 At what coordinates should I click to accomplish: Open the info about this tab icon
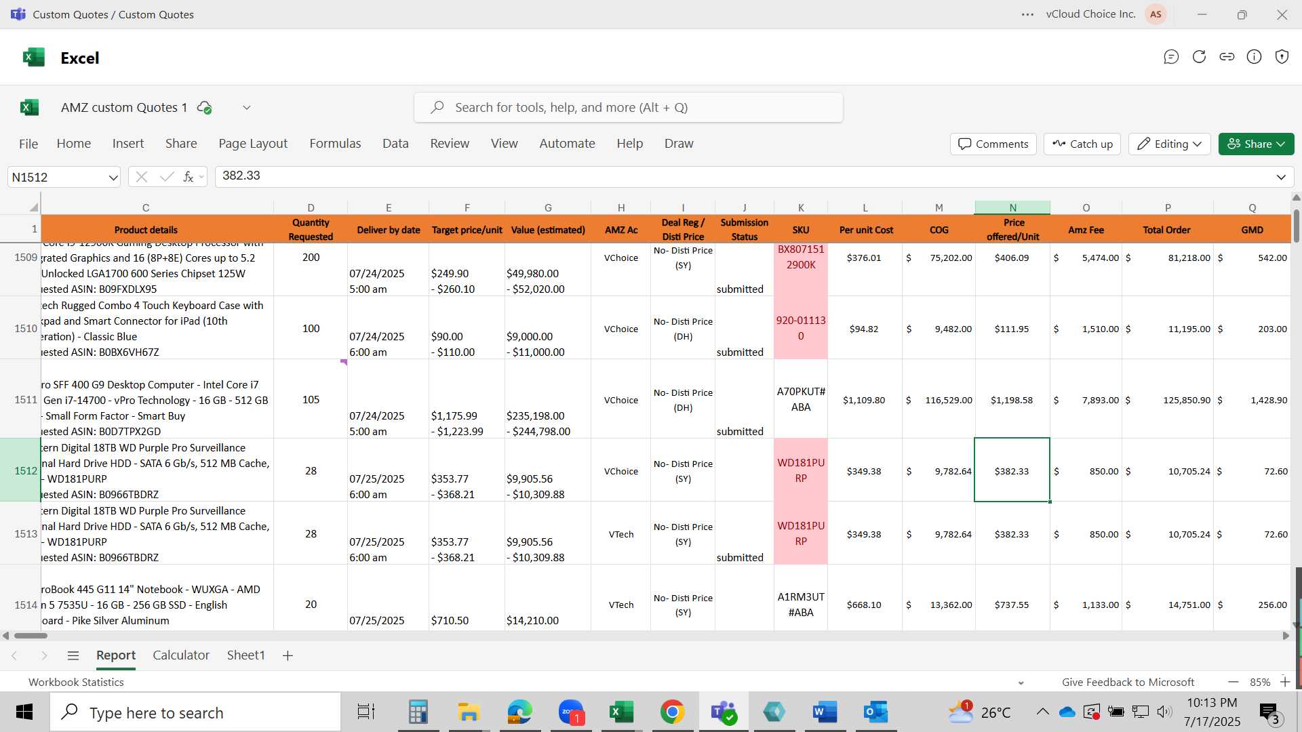click(1255, 57)
